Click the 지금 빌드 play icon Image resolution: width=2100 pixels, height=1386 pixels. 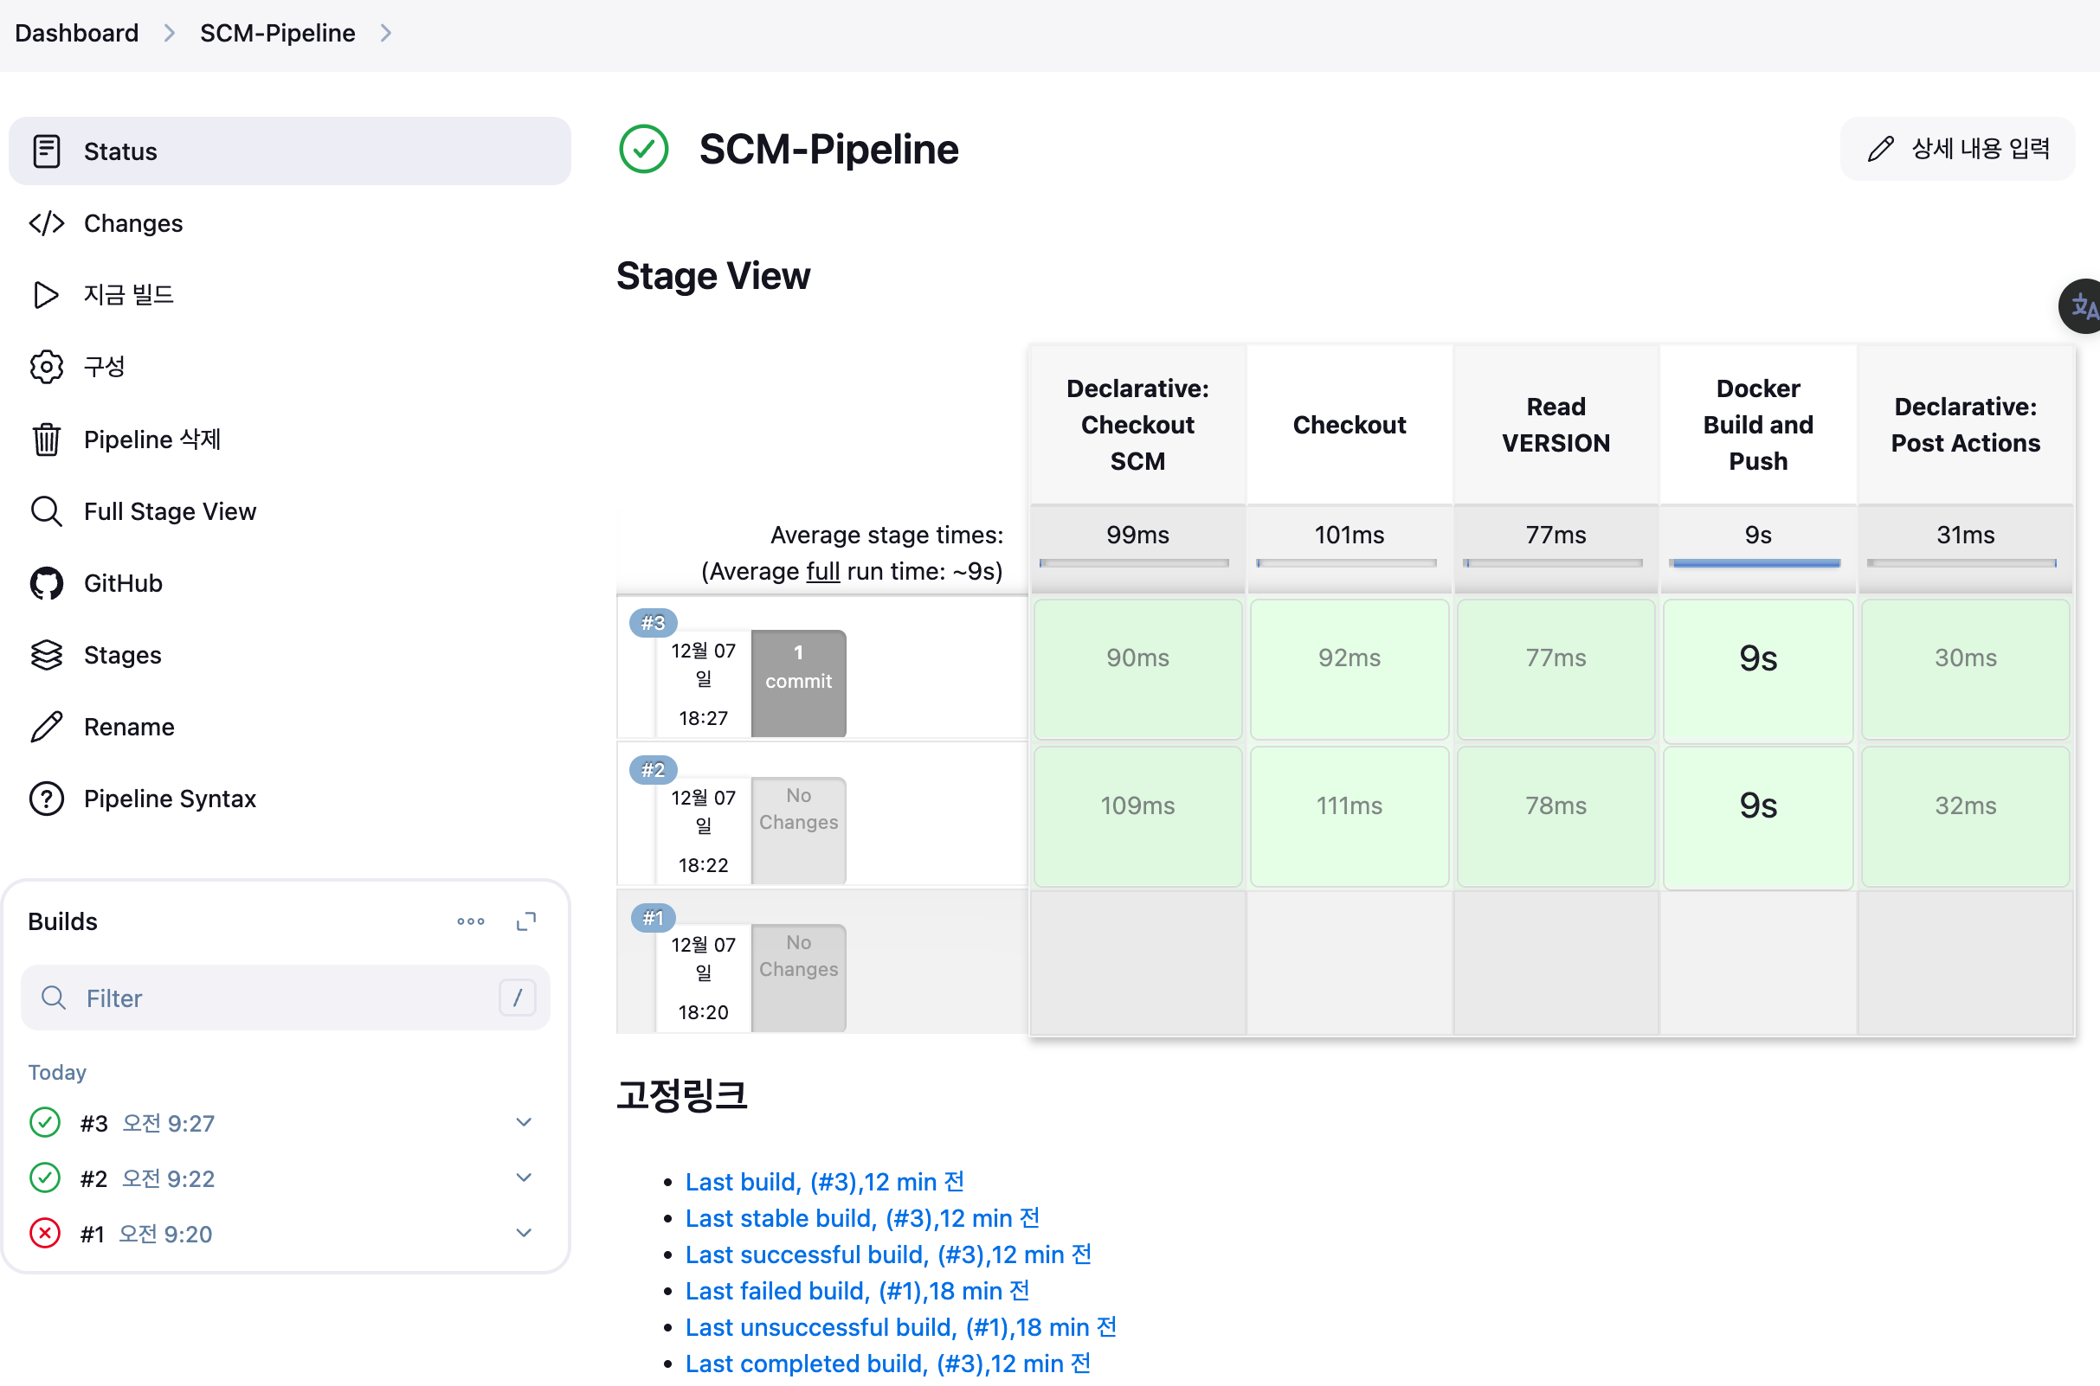tap(46, 294)
